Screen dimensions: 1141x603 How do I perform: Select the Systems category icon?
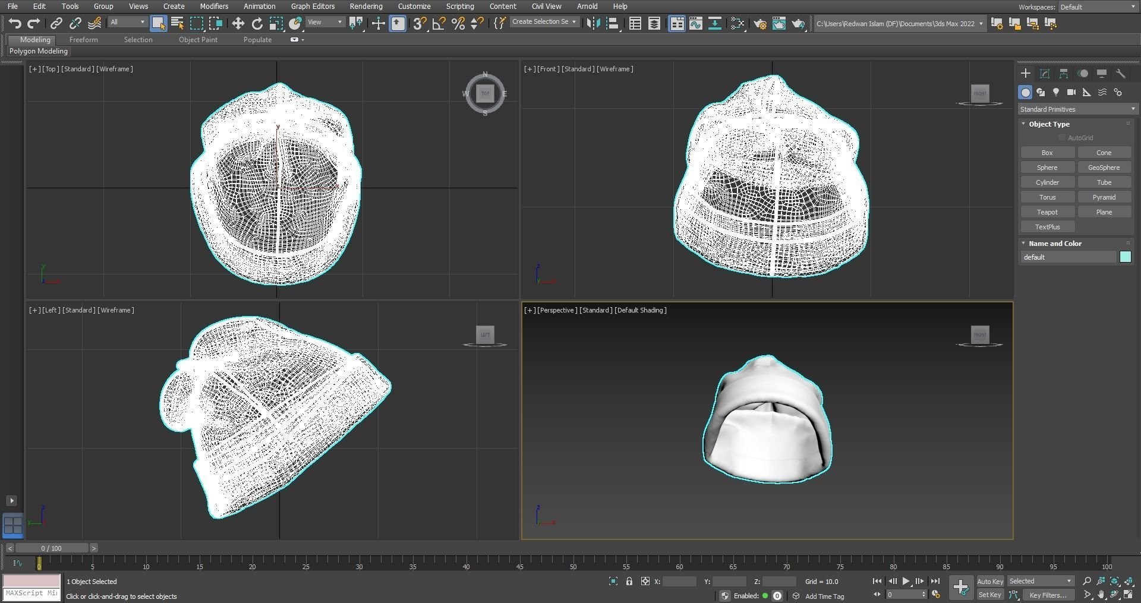pos(1118,92)
